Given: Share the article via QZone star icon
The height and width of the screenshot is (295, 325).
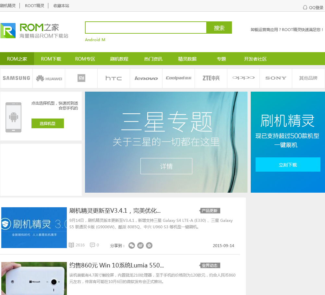Looking at the screenshot, I should coord(149,245).
